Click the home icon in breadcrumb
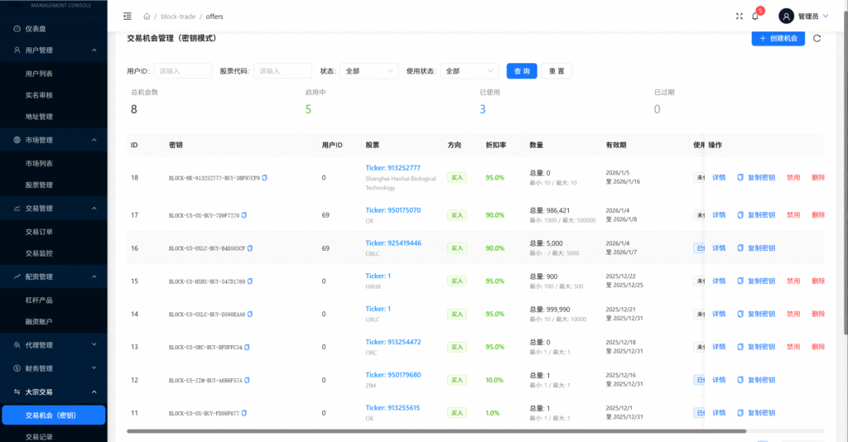Image resolution: width=848 pixels, height=442 pixels. (147, 16)
